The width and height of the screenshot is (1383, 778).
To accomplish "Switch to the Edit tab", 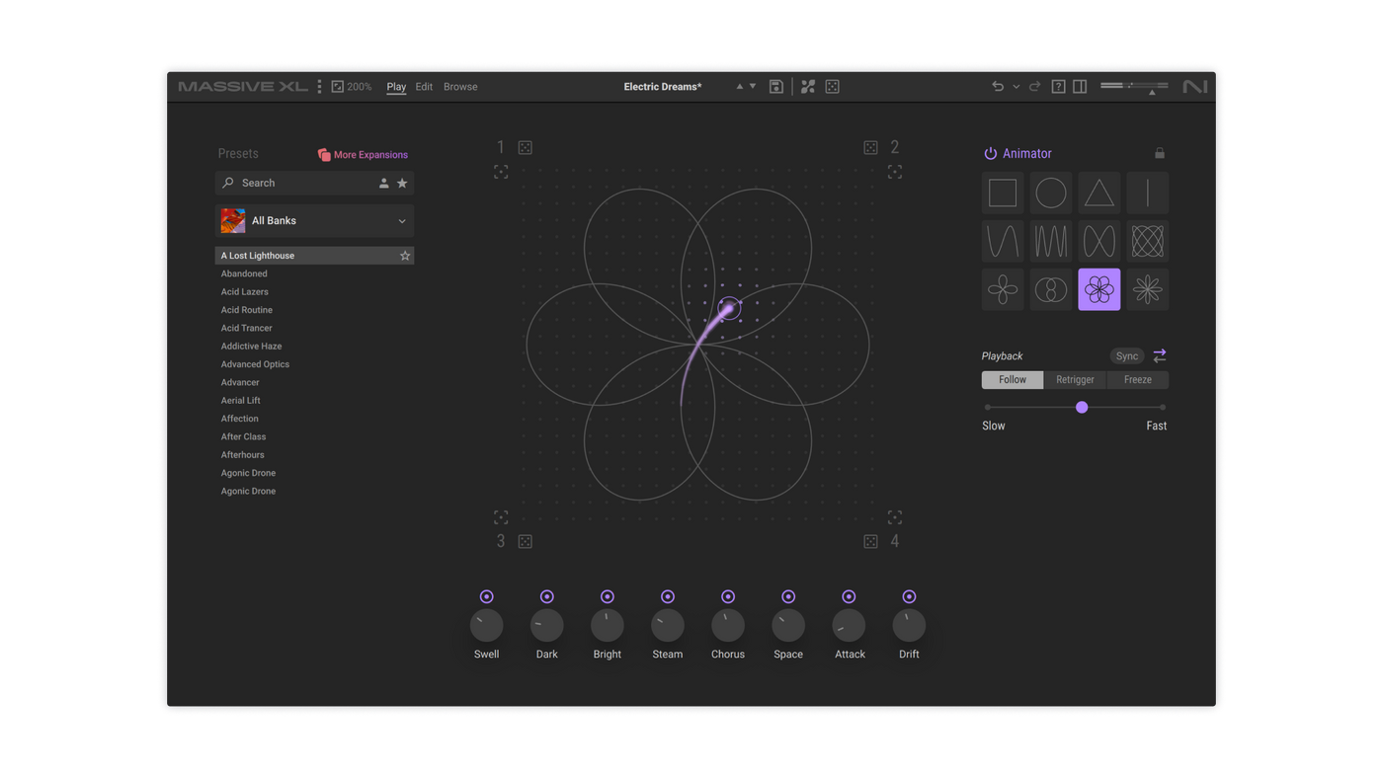I will 424,87.
